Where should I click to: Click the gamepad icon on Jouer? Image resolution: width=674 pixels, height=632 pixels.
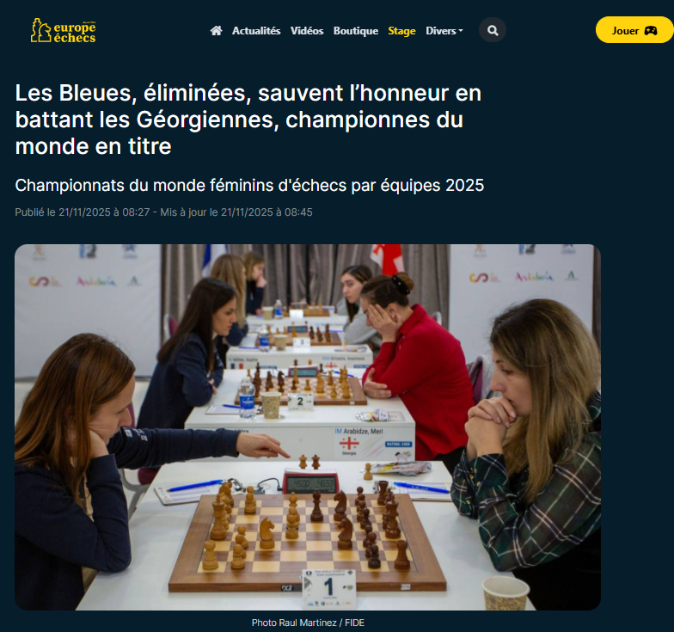point(650,31)
